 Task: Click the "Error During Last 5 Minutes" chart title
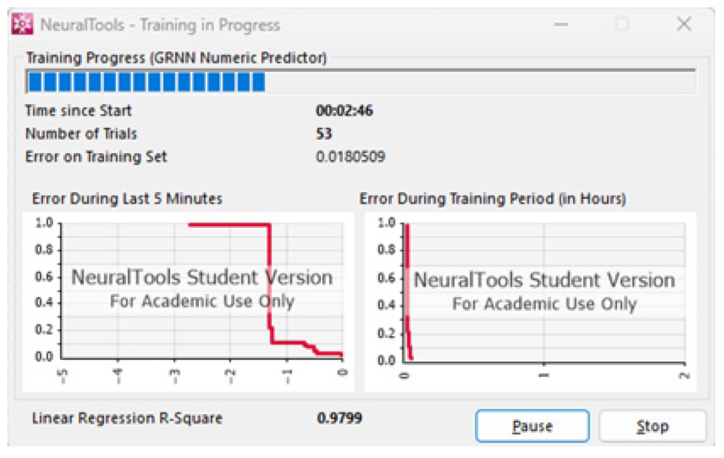click(x=127, y=199)
